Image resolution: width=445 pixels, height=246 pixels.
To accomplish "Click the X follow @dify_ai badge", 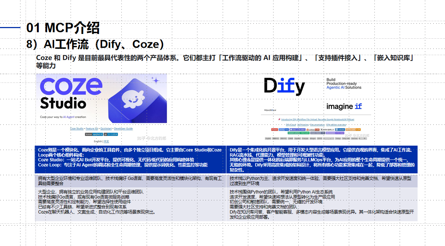I will pos(327,130).
